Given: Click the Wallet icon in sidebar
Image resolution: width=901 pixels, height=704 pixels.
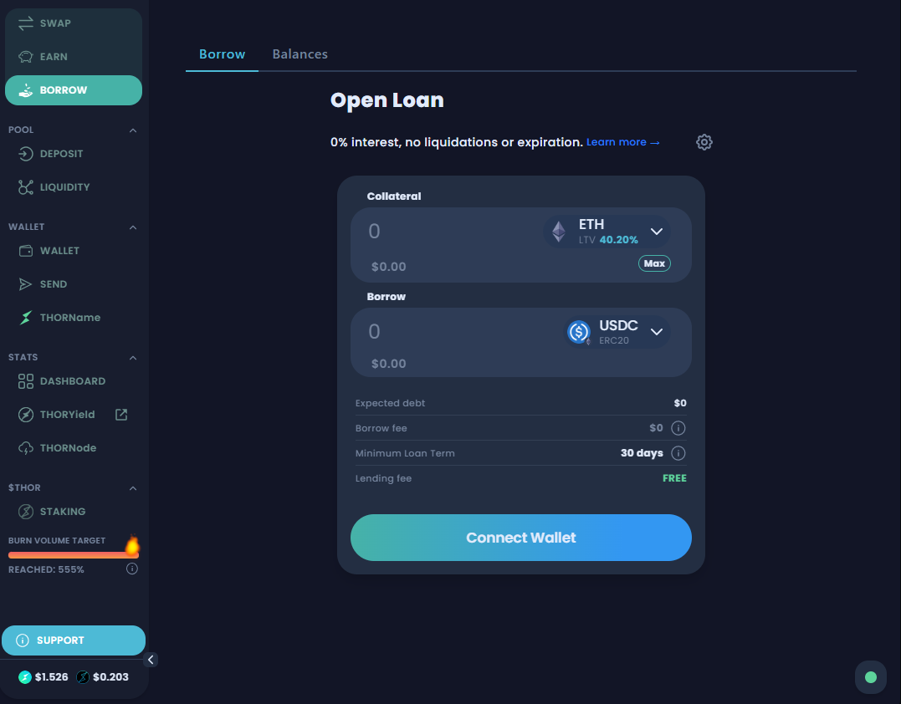Looking at the screenshot, I should tap(25, 251).
